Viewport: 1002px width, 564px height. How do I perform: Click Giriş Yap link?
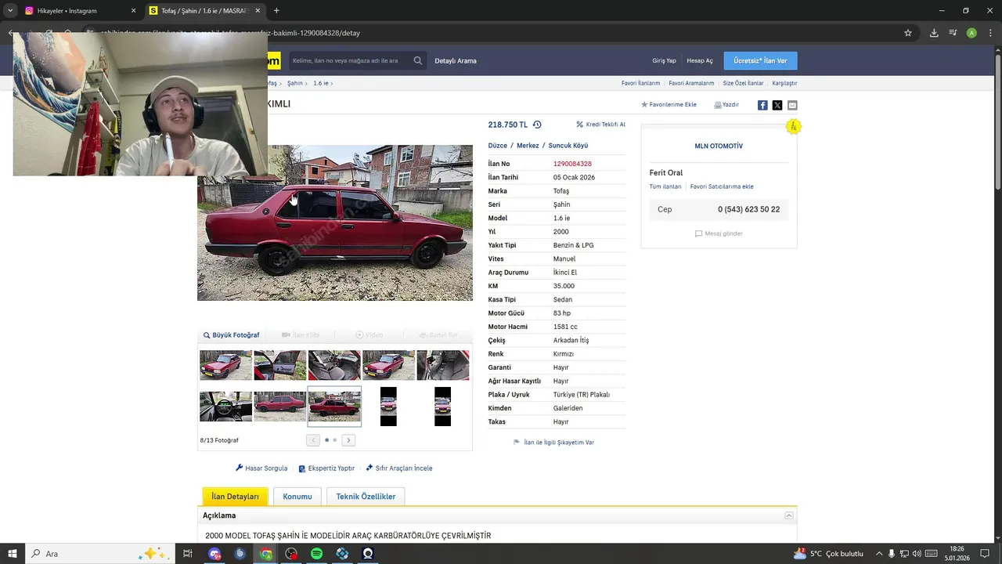click(x=664, y=60)
